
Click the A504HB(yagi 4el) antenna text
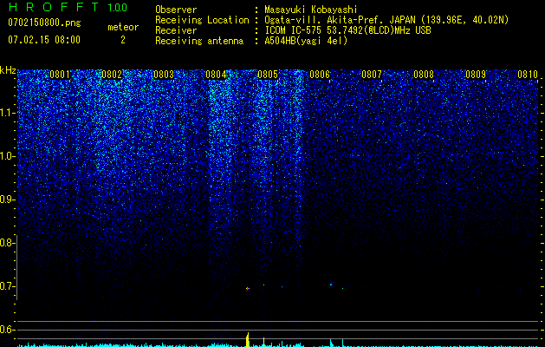(306, 41)
